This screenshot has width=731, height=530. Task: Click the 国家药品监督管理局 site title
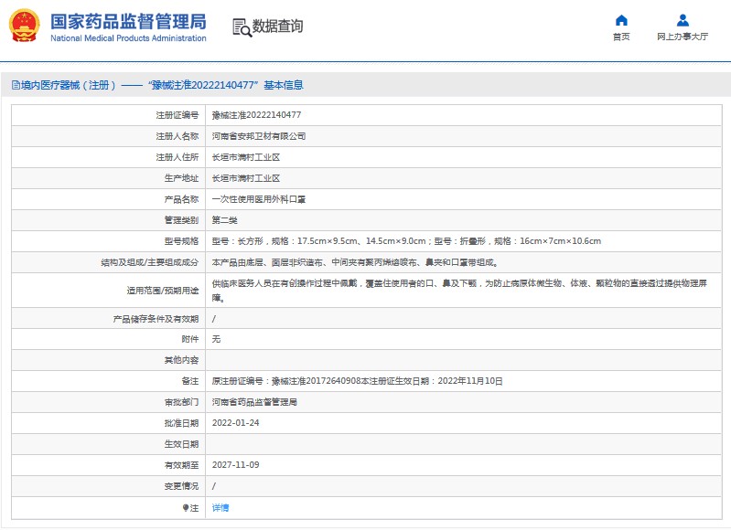pyautogui.click(x=128, y=21)
